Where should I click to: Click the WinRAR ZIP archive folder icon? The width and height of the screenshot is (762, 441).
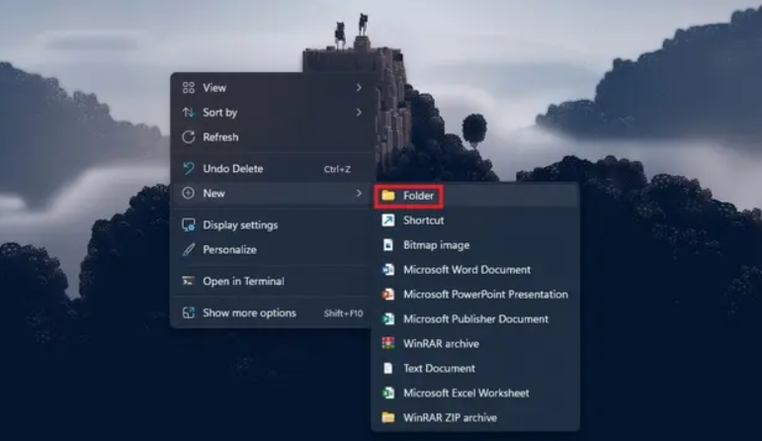click(387, 417)
